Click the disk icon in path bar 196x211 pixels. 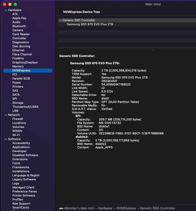pos(61,208)
